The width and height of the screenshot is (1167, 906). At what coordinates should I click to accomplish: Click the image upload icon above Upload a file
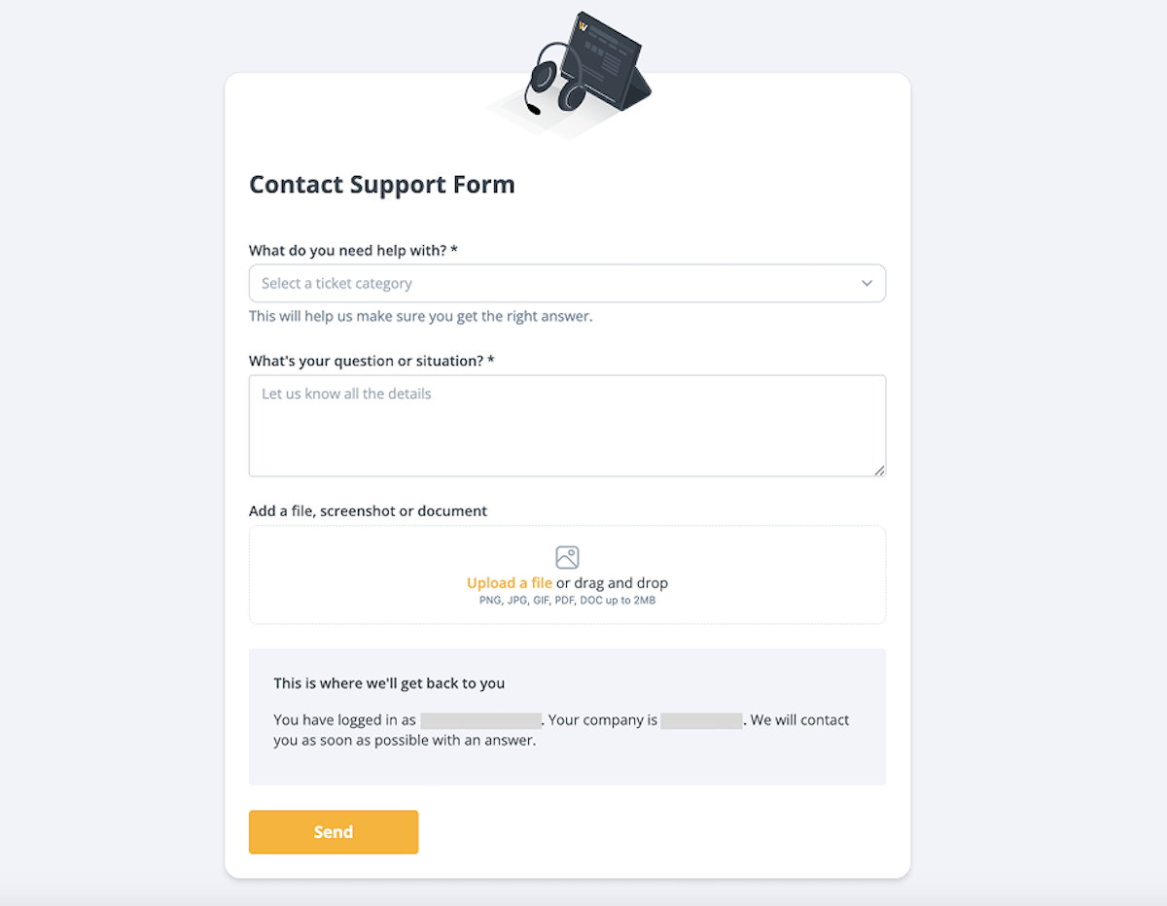[x=567, y=557]
